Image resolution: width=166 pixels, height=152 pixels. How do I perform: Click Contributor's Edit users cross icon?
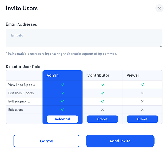tap(102, 110)
